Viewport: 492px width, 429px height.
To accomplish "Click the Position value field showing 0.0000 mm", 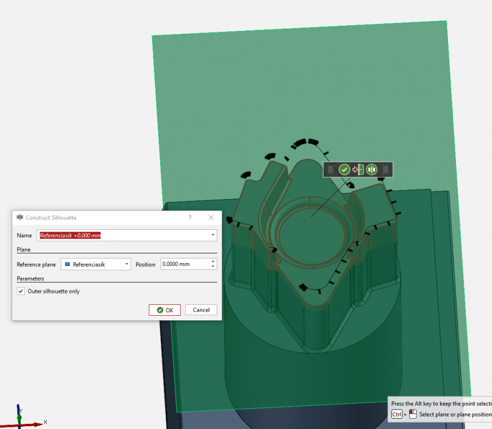I will pyautogui.click(x=185, y=264).
